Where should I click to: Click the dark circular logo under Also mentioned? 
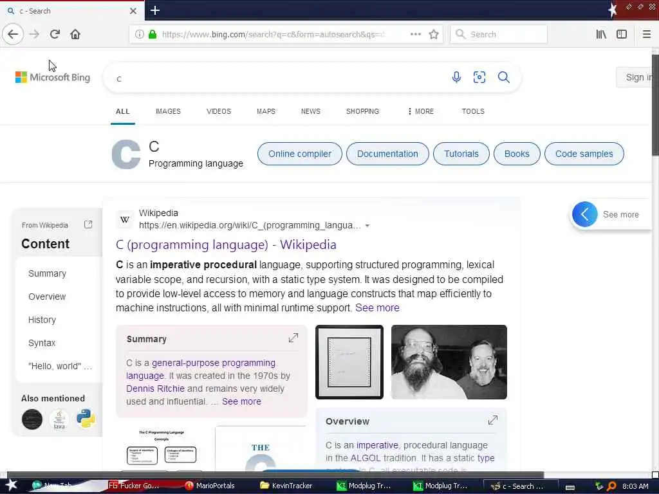(32, 419)
